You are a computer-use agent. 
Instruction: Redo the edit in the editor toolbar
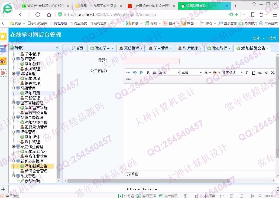pos(141,73)
